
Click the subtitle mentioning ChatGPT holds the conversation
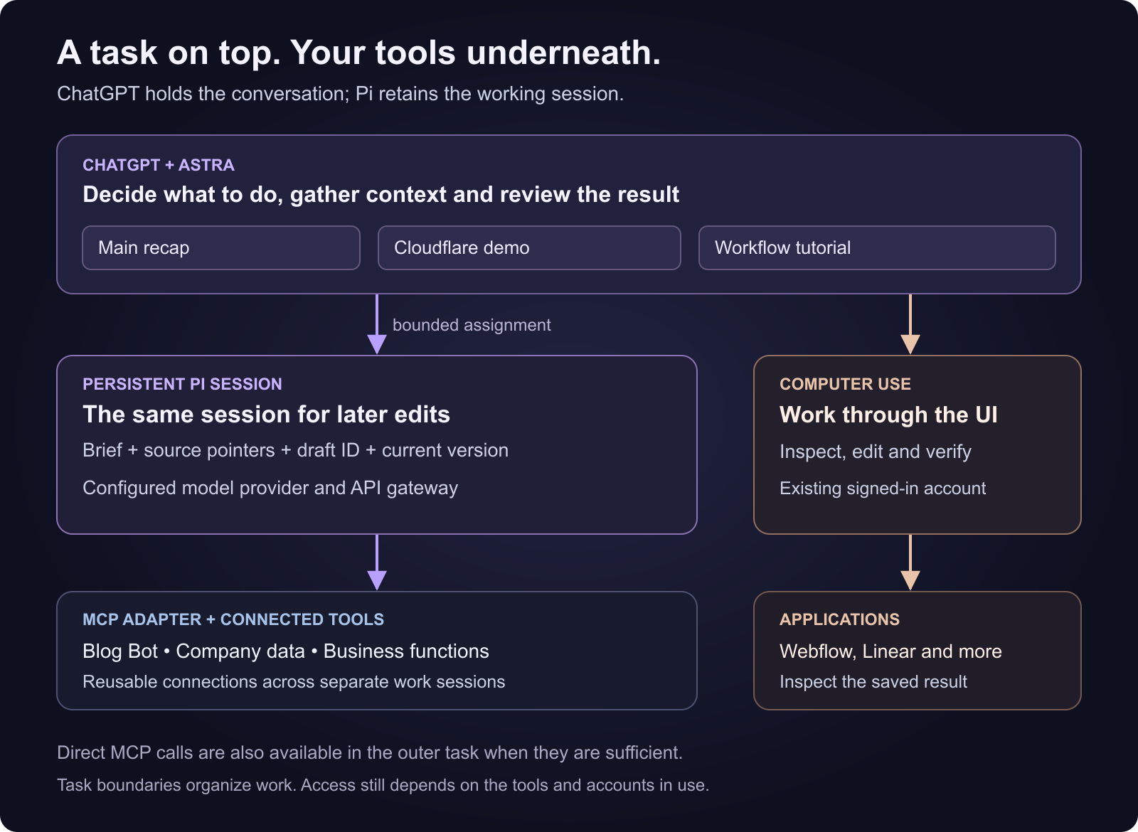(x=340, y=94)
